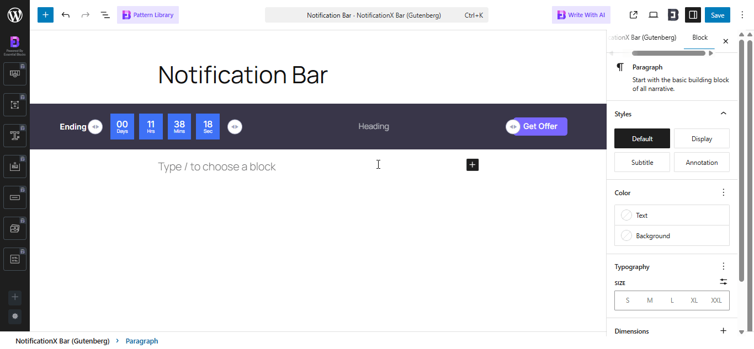Open Typography options menu
Image resolution: width=754 pixels, height=349 pixels.
pos(724,266)
